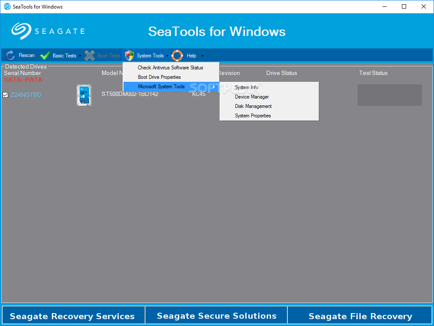Click the Drive Status column header

tap(281, 73)
